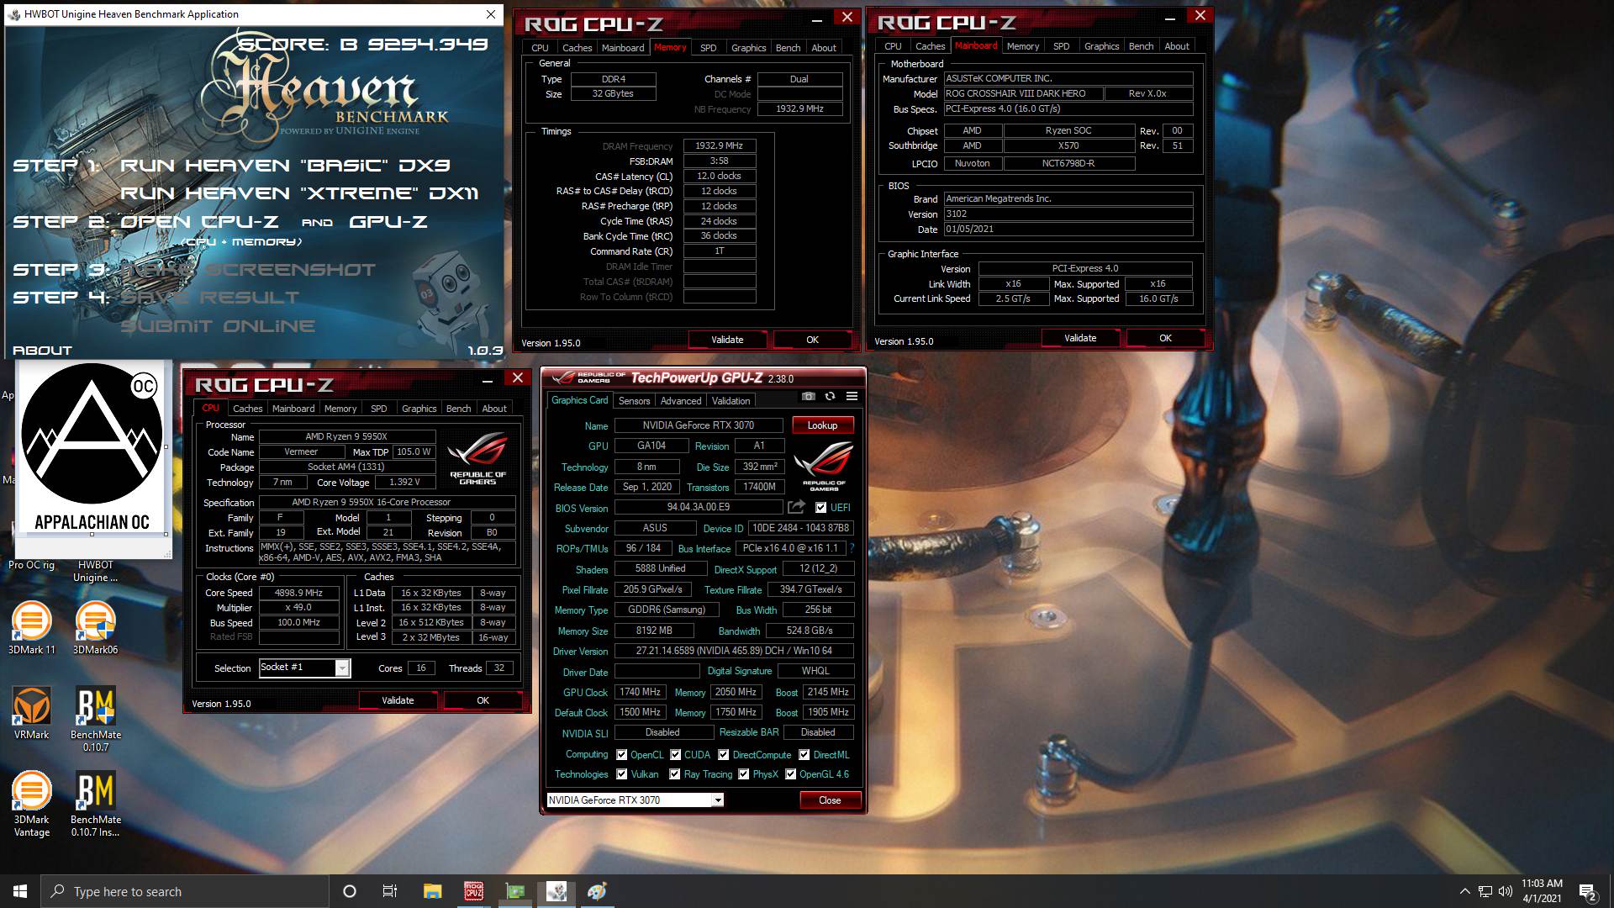Open the Paint icon on the taskbar
The width and height of the screenshot is (1614, 908).
(598, 891)
